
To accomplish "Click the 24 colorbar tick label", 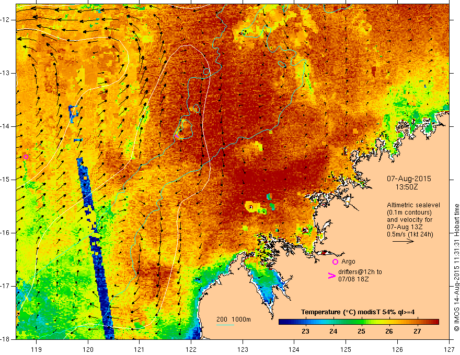I will [x=333, y=332].
